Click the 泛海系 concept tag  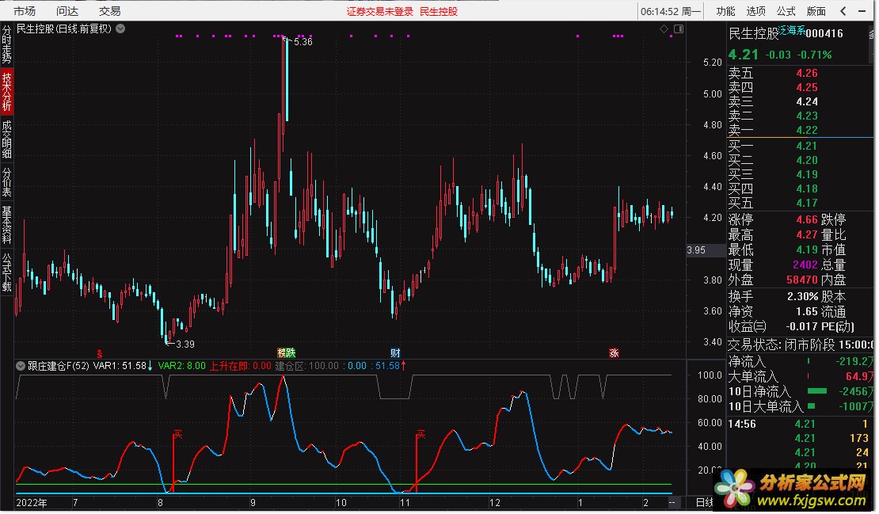pos(792,30)
